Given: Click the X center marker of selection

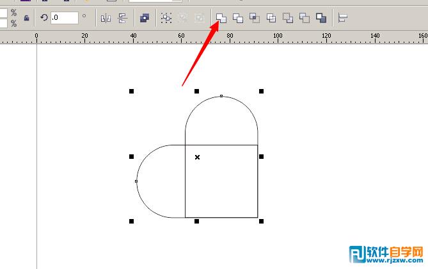Looking at the screenshot, I should (197, 157).
